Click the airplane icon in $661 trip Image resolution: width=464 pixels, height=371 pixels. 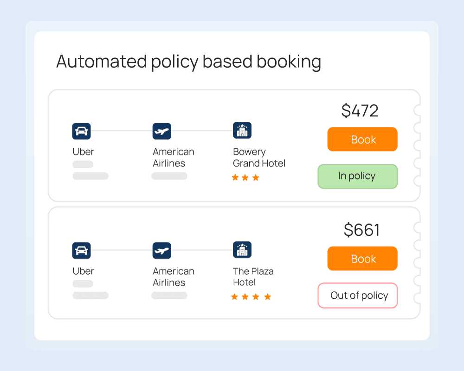coord(161,251)
